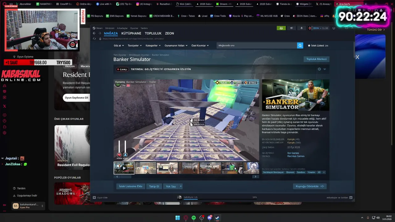Select the trailer video thumbnail
This screenshot has height=222, width=395.
coord(124,168)
